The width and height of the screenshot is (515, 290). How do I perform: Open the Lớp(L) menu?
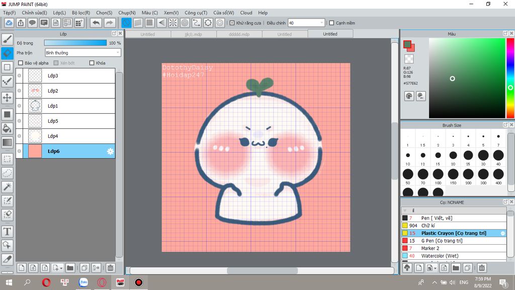(x=59, y=13)
